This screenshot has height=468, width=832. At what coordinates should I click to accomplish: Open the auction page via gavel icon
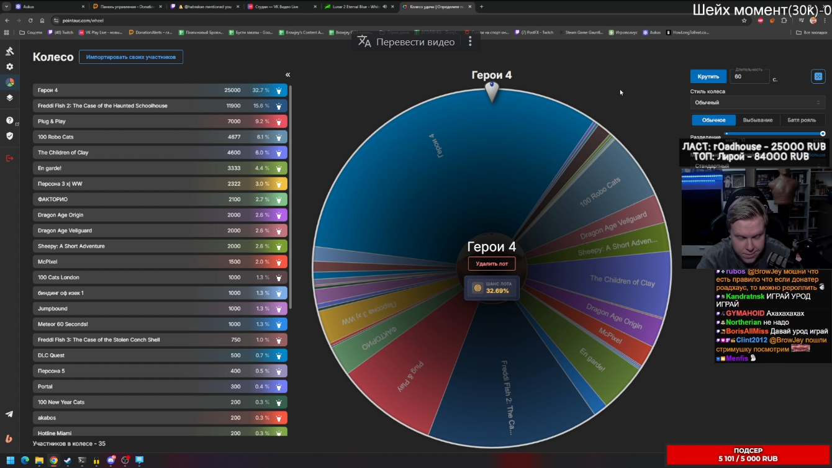pos(9,51)
